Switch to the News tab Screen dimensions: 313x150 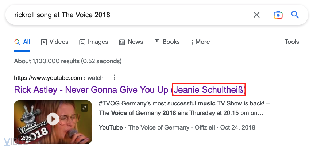tap(131, 42)
